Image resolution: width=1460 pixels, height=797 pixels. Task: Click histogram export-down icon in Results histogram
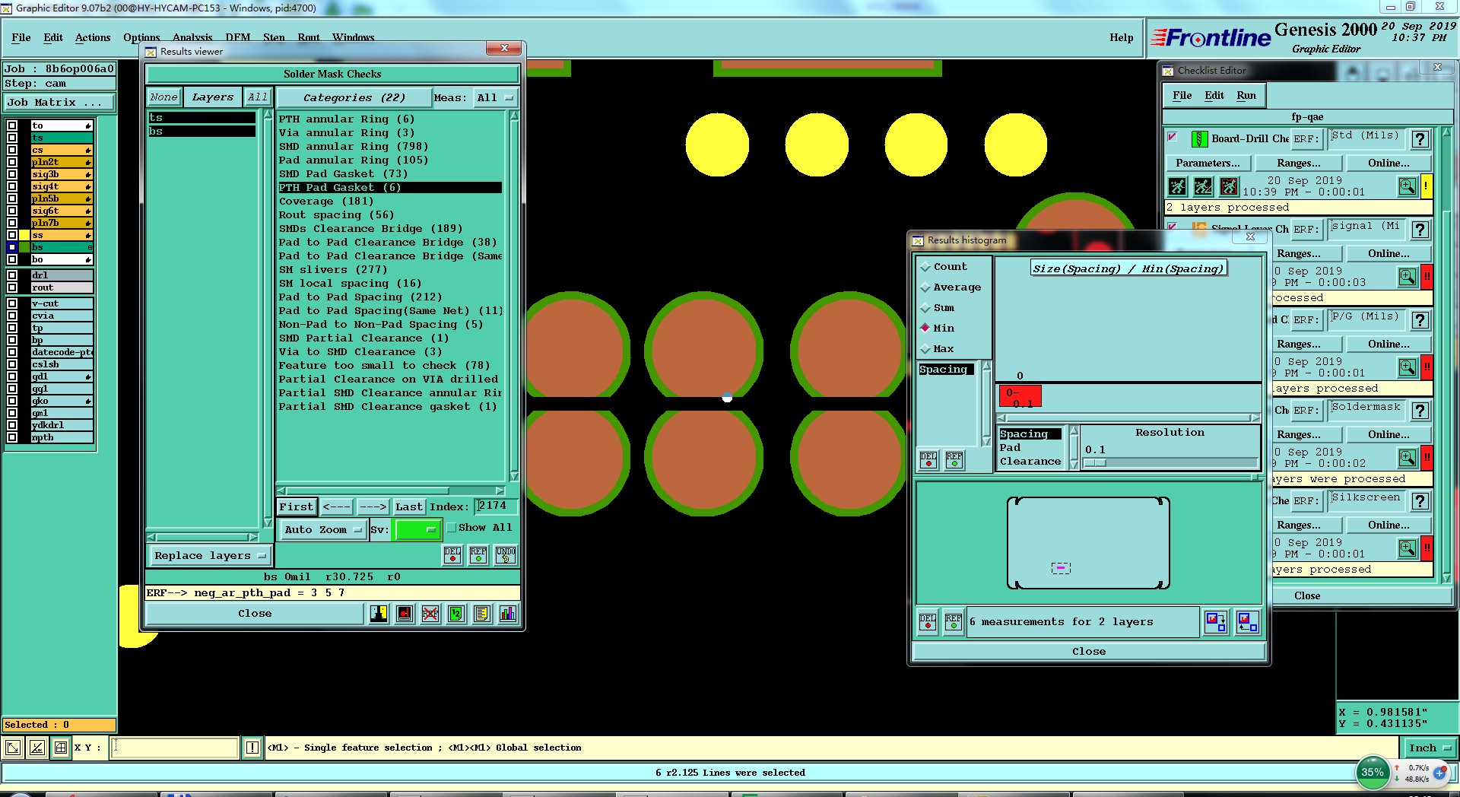coord(1216,622)
